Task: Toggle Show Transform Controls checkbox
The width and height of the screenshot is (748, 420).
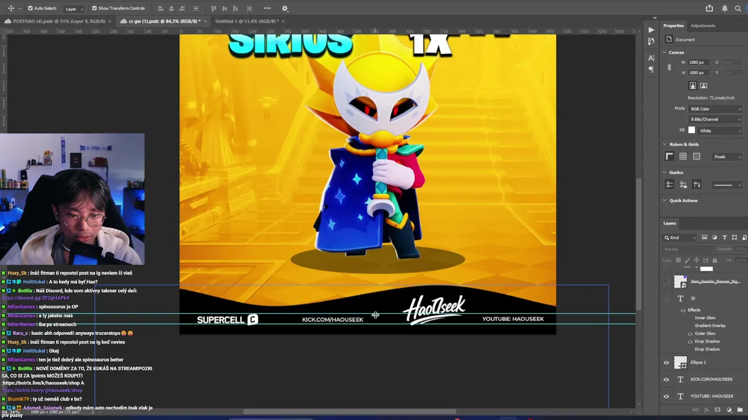Action: click(94, 8)
